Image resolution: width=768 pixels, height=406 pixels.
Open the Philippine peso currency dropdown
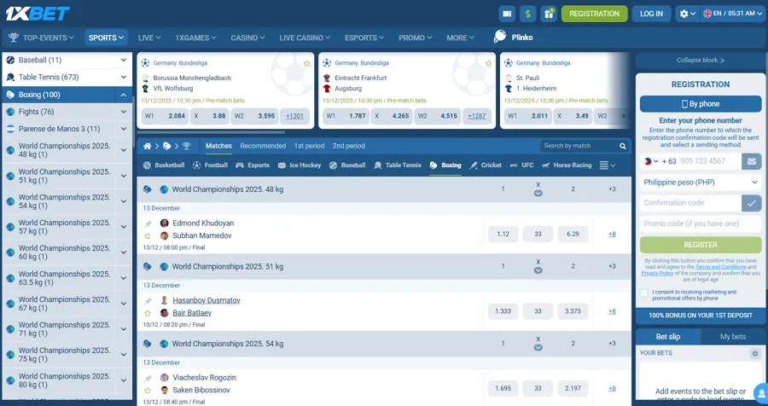point(701,183)
